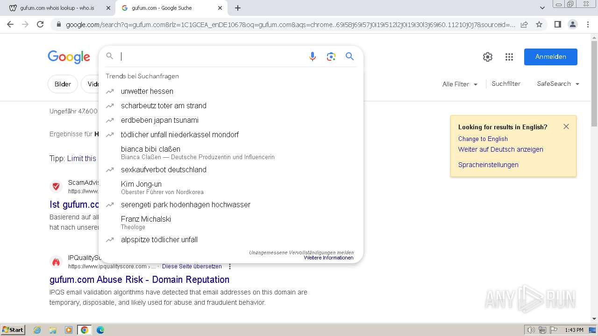
Task: Reload the current page
Action: coord(40,24)
